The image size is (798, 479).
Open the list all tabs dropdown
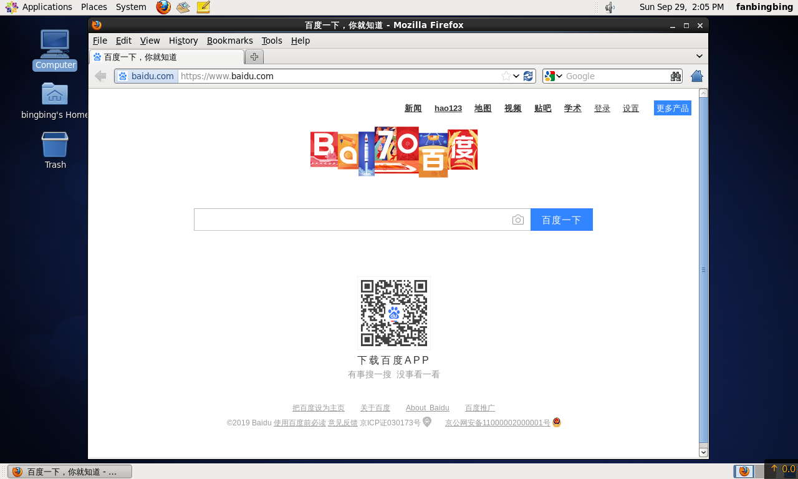click(699, 56)
